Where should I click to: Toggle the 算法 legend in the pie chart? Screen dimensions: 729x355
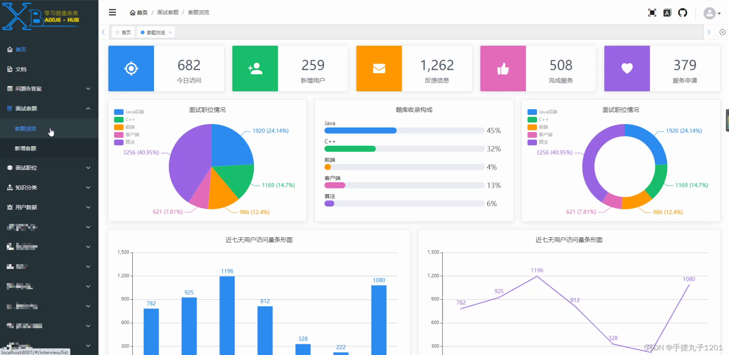pyautogui.click(x=124, y=142)
